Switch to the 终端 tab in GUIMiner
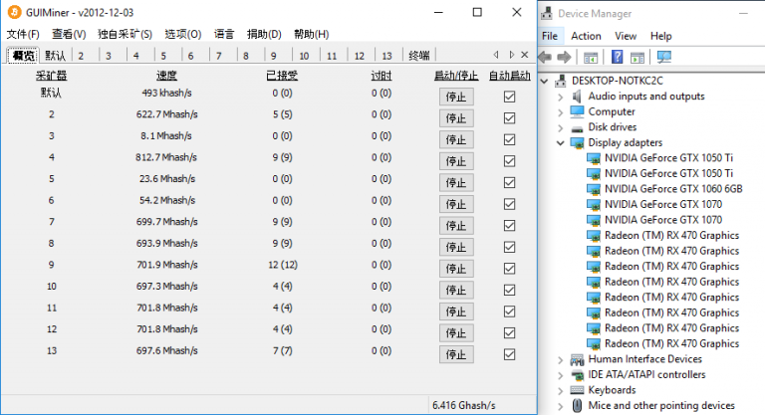765x415 pixels. [x=419, y=56]
